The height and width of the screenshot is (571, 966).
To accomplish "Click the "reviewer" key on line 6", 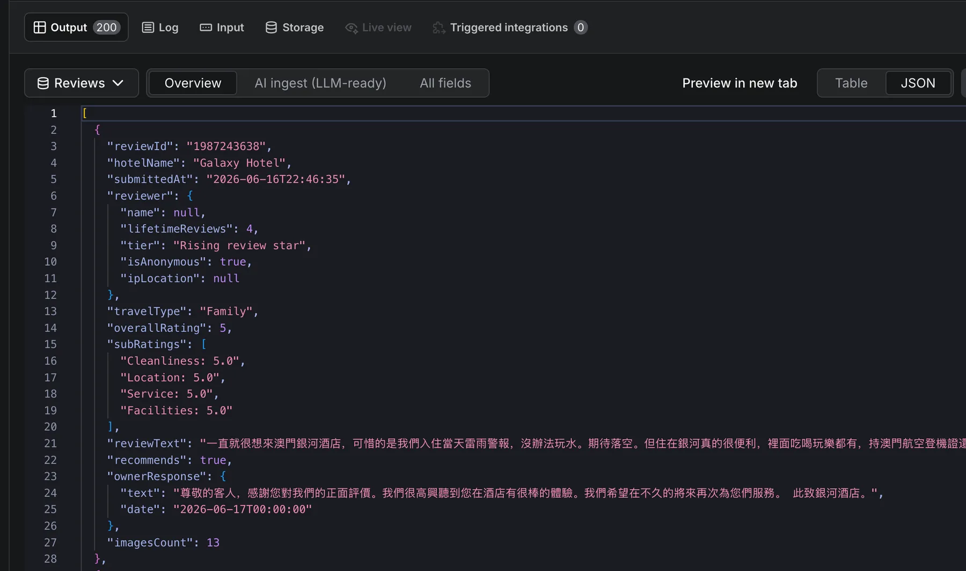I will tap(140, 196).
